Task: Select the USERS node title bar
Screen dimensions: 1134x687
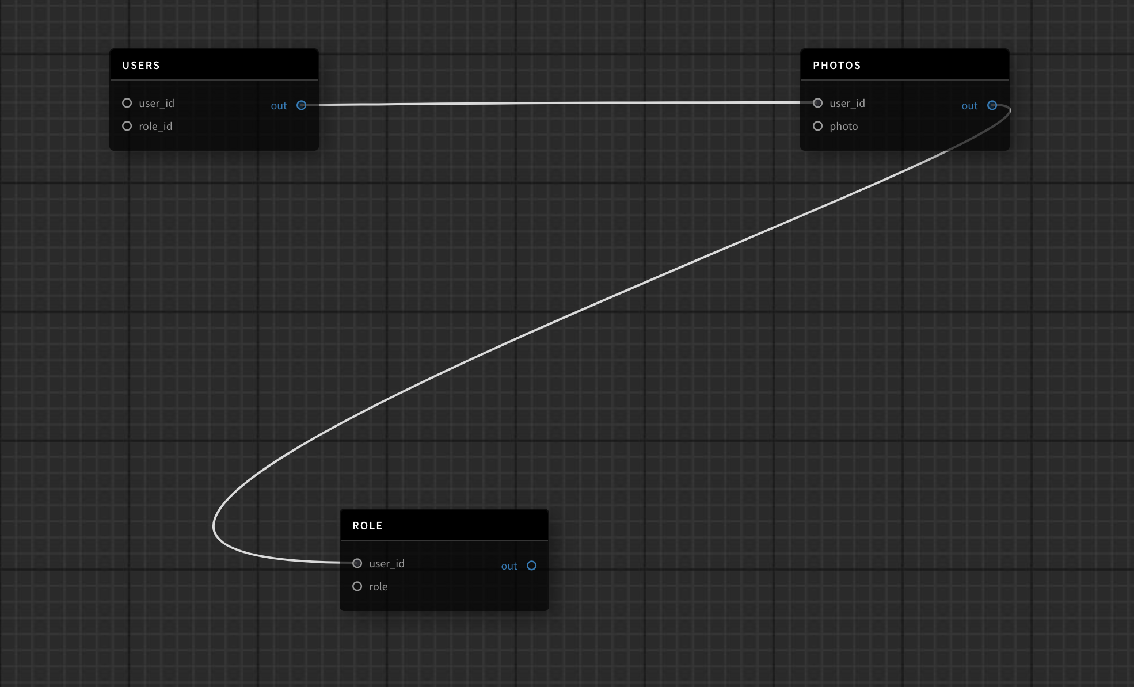Action: click(214, 65)
